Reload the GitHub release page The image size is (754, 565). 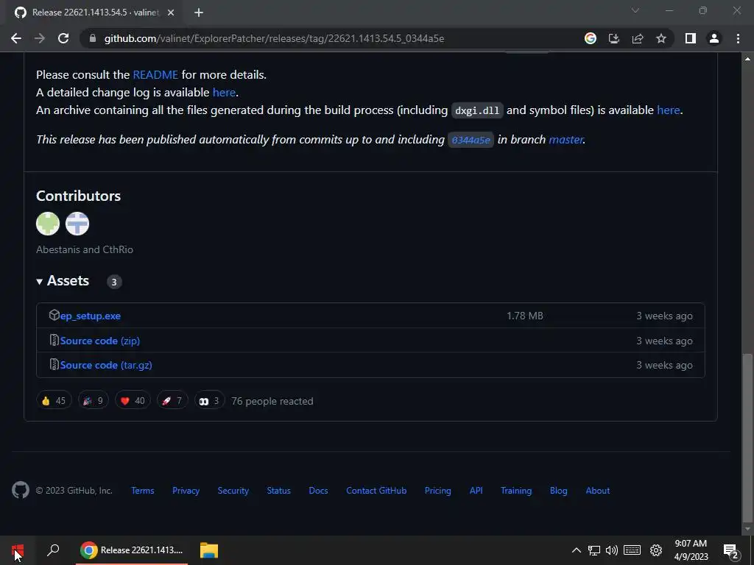63,38
